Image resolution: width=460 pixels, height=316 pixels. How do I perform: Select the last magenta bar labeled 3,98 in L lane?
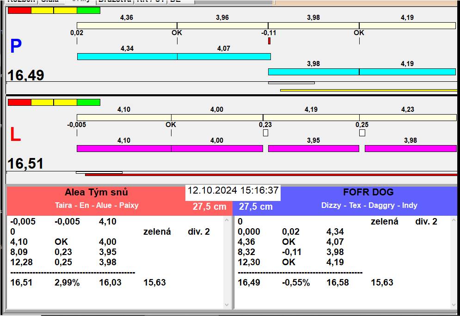click(411, 148)
